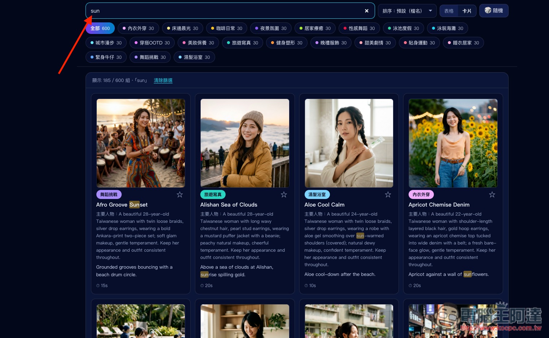
Task: Click 旅遊寫真 tag on Alishan card
Action: coord(213,195)
